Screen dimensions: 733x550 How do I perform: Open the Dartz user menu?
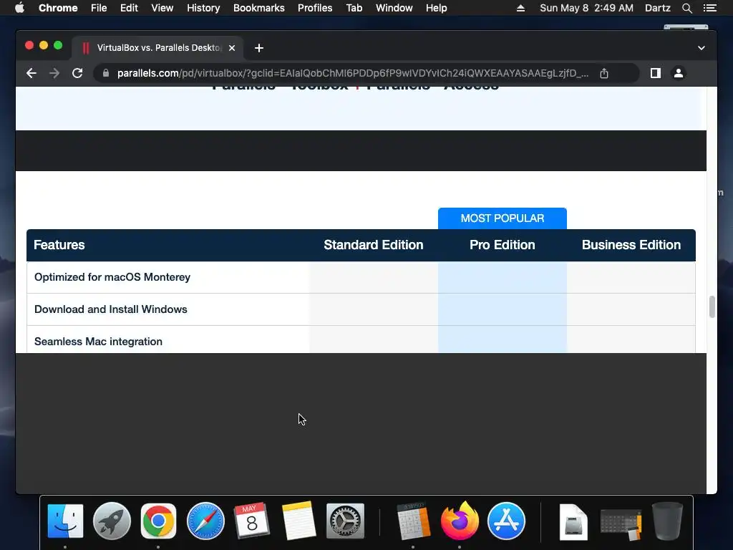pos(658,8)
